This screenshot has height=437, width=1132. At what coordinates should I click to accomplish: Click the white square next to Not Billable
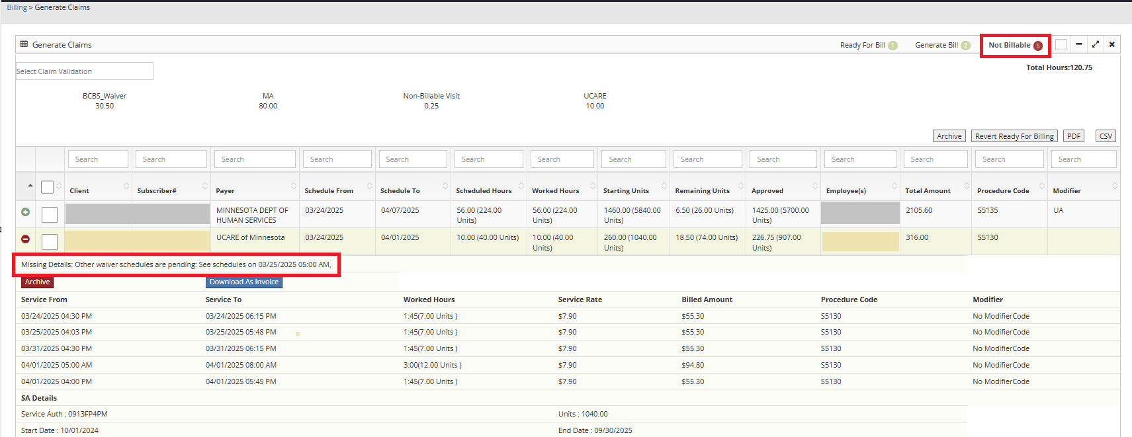[1061, 44]
